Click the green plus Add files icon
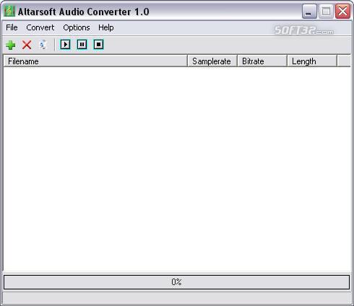The height and width of the screenshot is (306, 354). tap(11, 45)
